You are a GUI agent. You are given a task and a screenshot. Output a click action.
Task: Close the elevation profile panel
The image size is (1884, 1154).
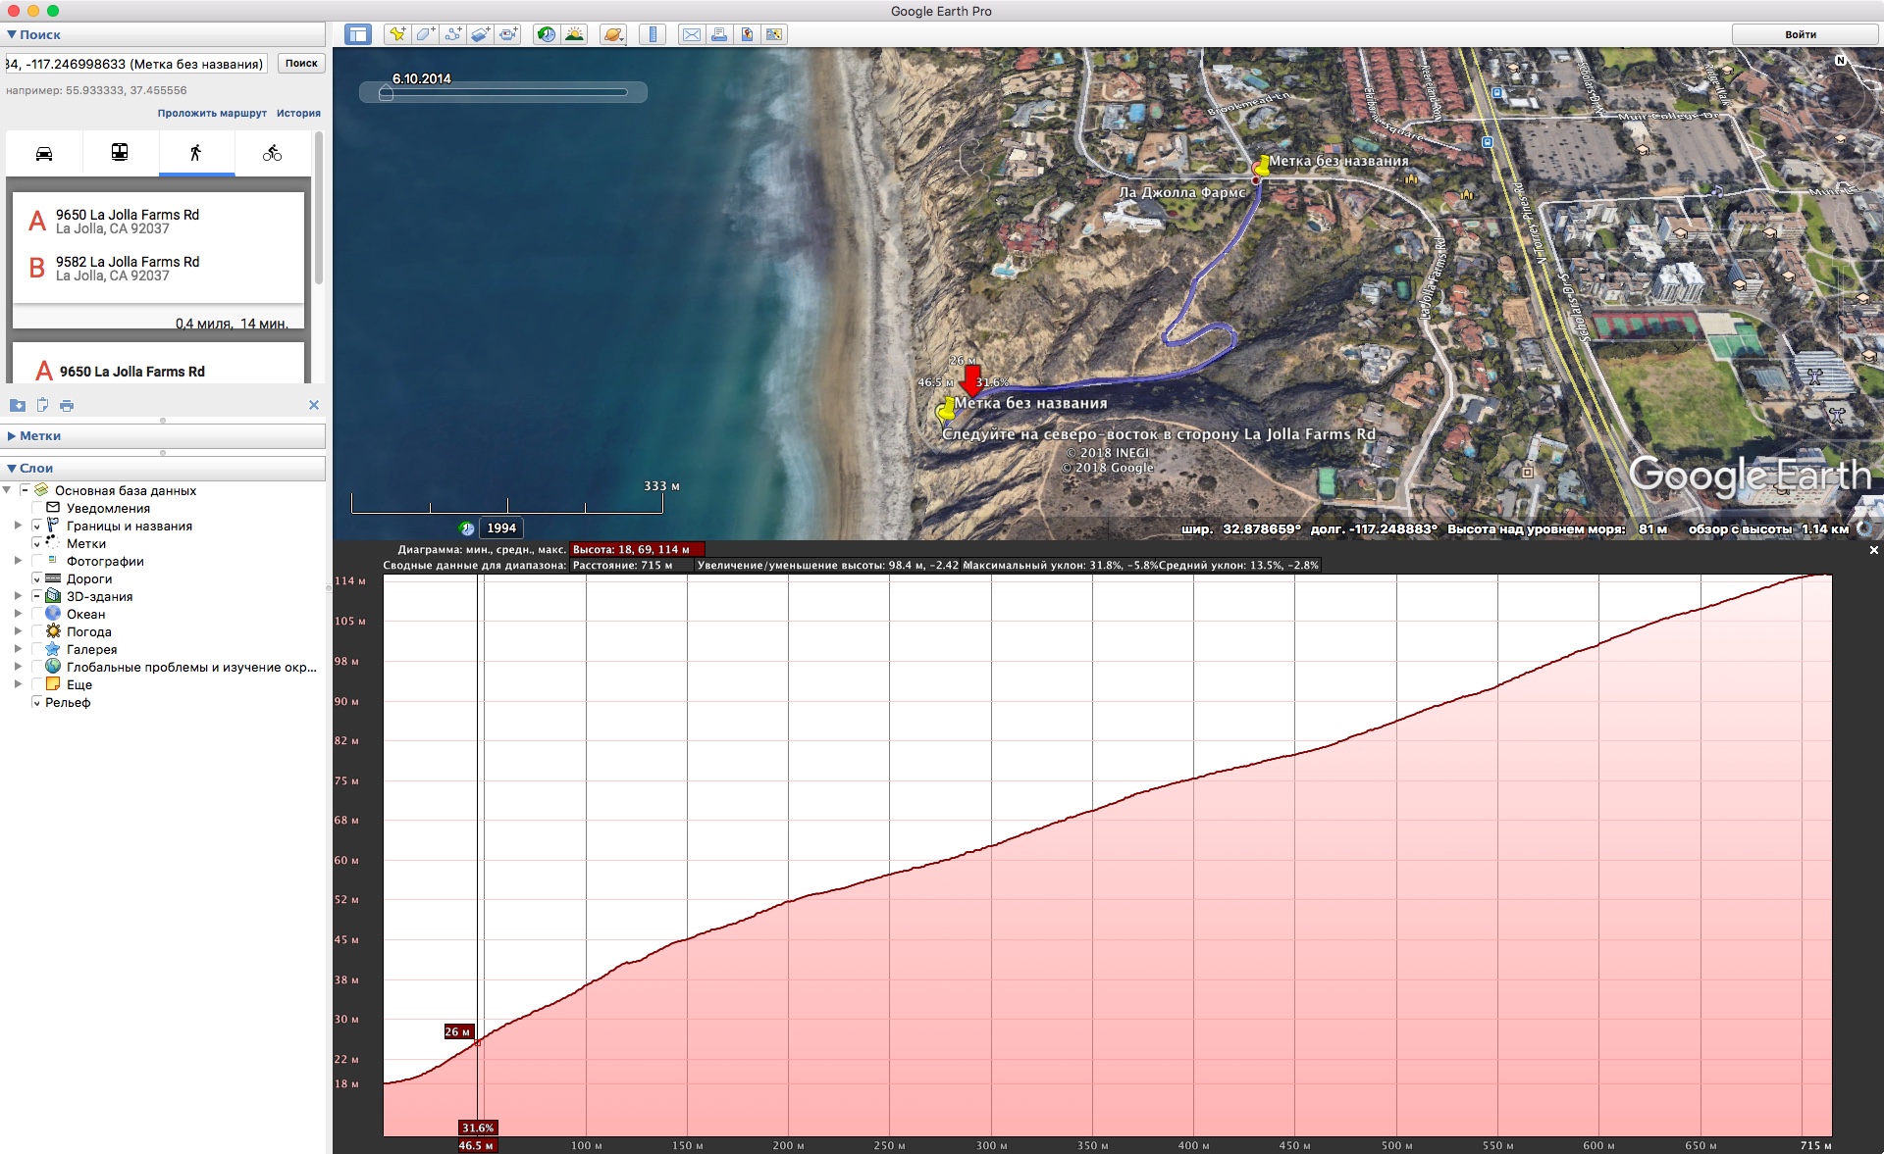[1873, 550]
